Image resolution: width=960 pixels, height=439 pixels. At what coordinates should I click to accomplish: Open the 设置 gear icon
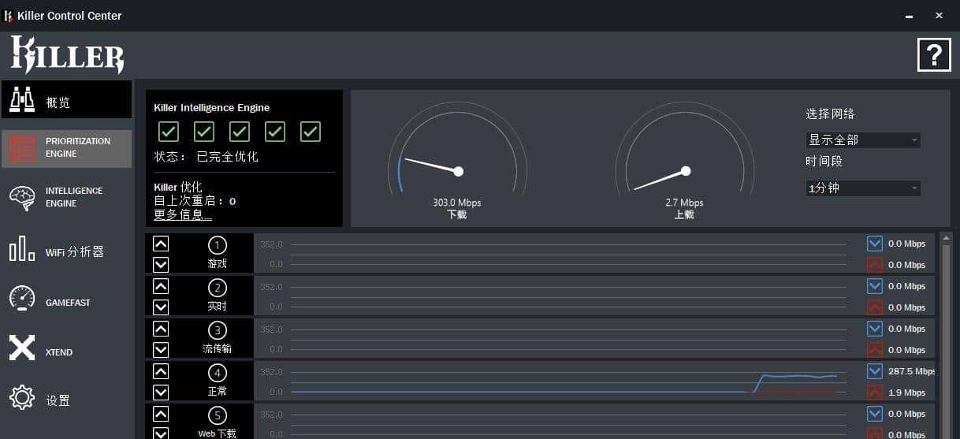(22, 397)
